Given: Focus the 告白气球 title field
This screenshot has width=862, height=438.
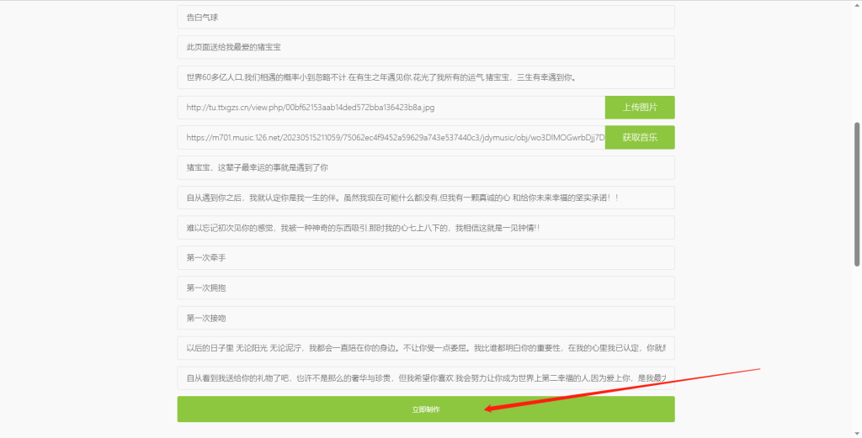Looking at the screenshot, I should 425,18.
